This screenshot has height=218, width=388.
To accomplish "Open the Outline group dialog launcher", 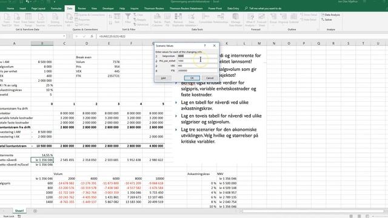I will 318,30.
